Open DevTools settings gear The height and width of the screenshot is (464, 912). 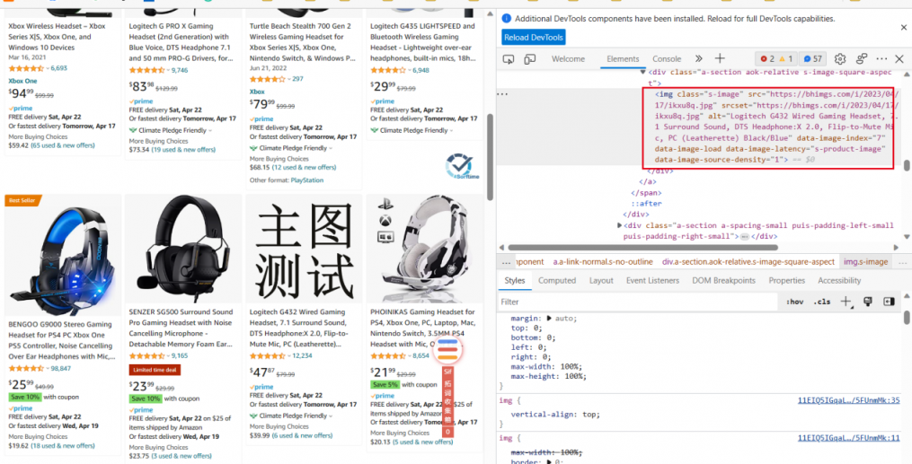point(839,58)
